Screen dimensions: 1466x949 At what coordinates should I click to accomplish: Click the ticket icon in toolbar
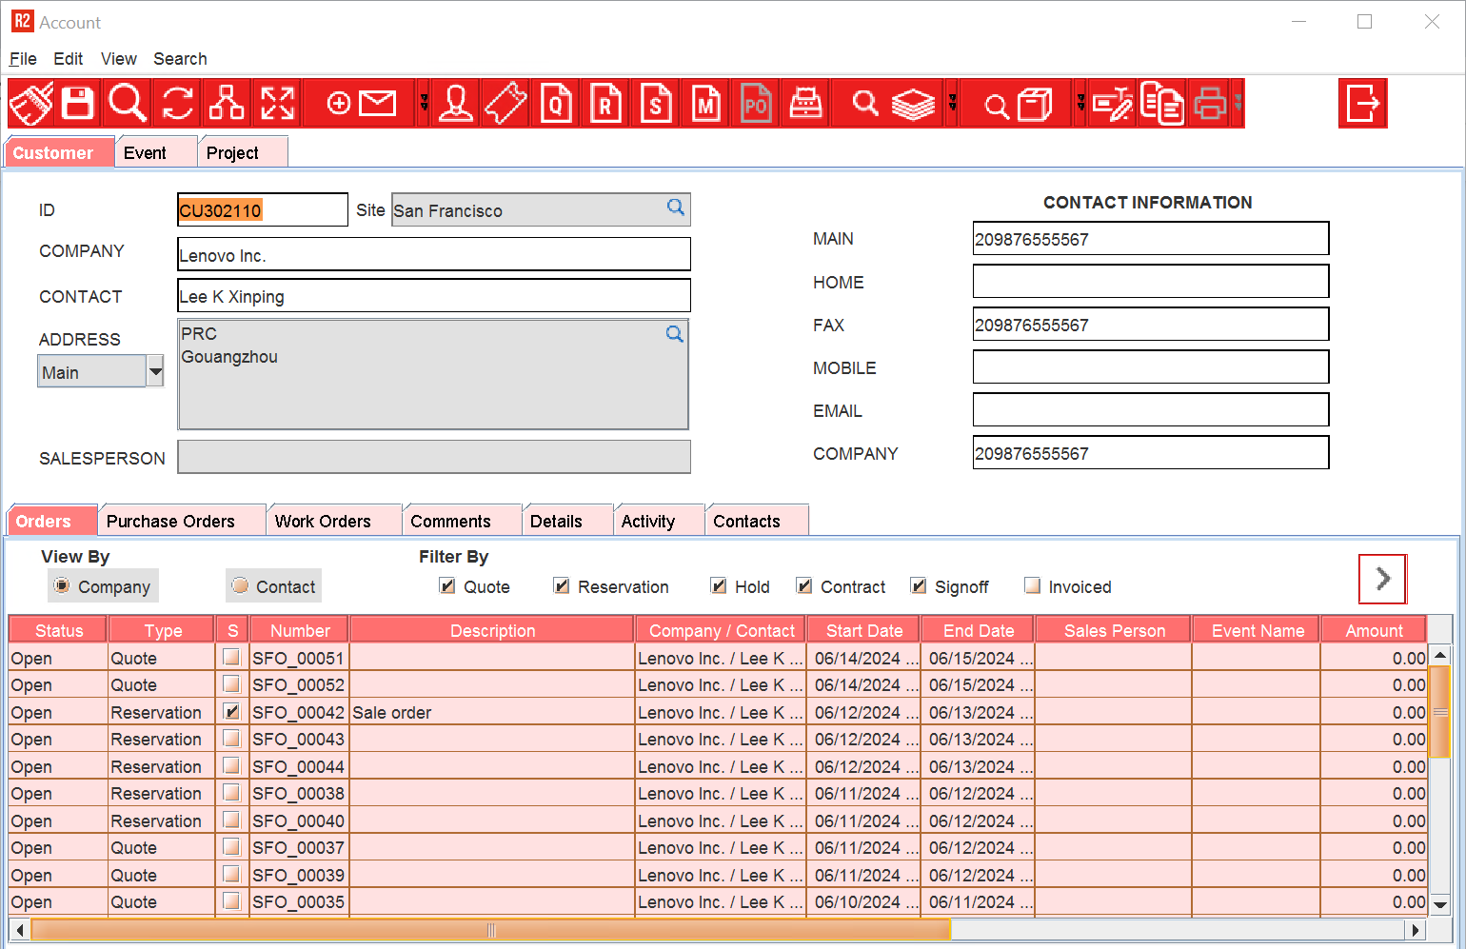[x=505, y=103]
